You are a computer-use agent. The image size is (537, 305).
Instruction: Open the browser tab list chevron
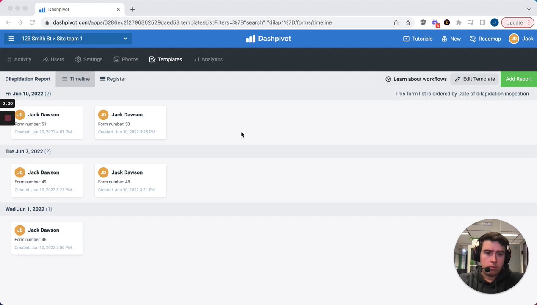tap(529, 9)
